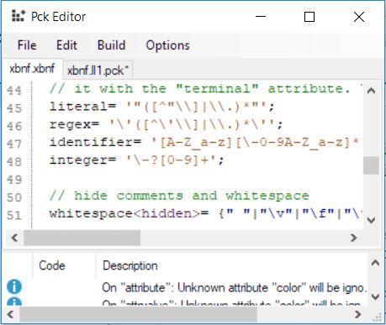Open the Build menu

point(111,45)
